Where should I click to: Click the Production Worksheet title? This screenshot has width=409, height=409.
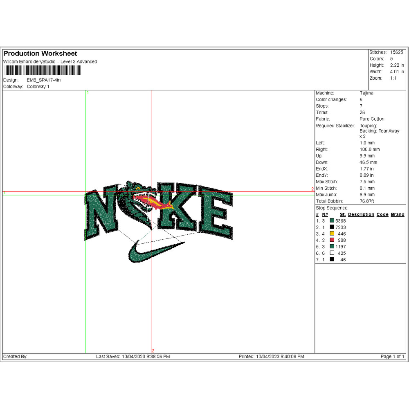click(x=40, y=54)
